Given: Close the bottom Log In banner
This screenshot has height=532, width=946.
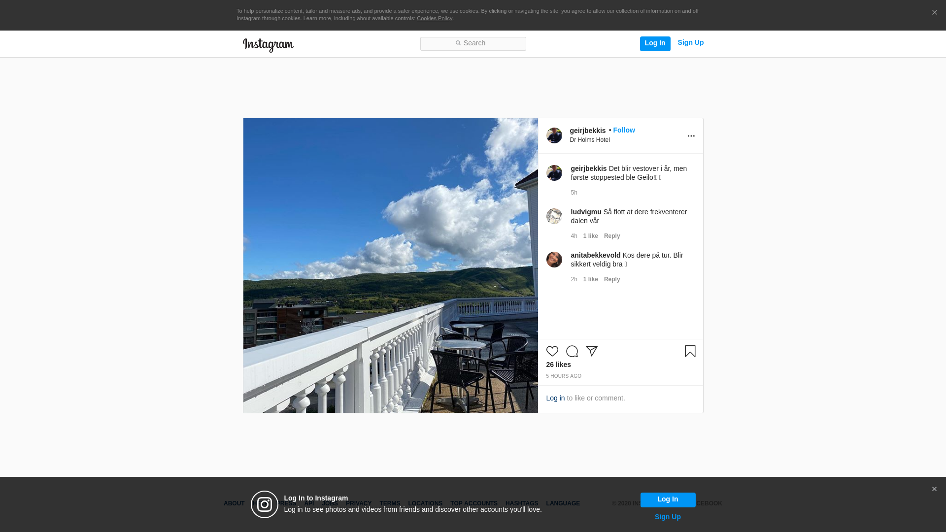Looking at the screenshot, I should [934, 489].
